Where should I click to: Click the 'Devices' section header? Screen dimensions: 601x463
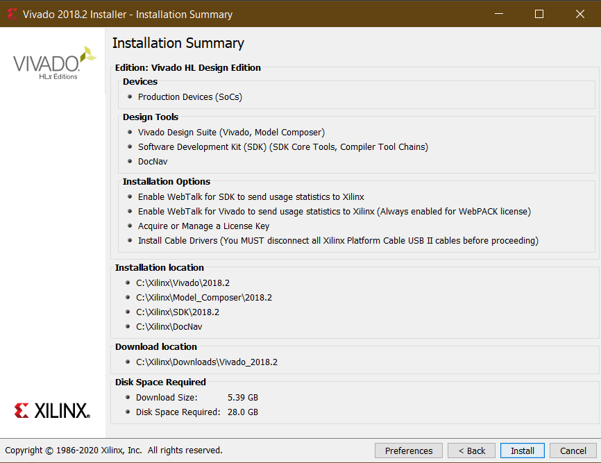[x=140, y=82]
